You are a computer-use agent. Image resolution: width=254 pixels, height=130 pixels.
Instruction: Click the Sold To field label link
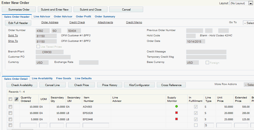tap(13, 36)
